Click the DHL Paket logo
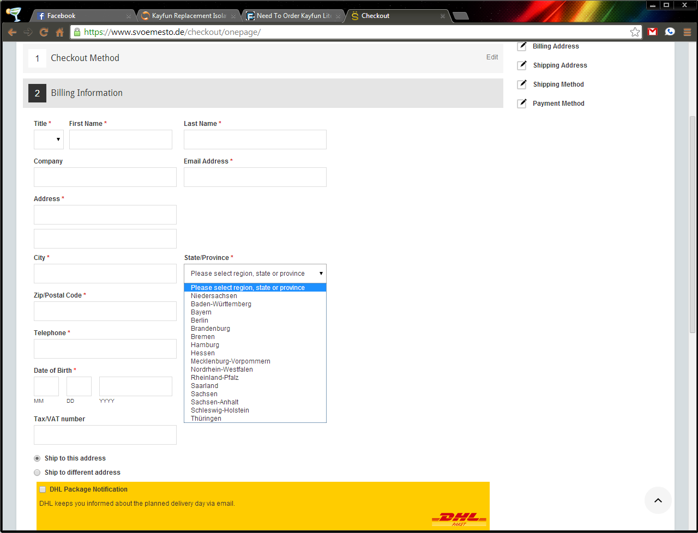 pos(459,519)
